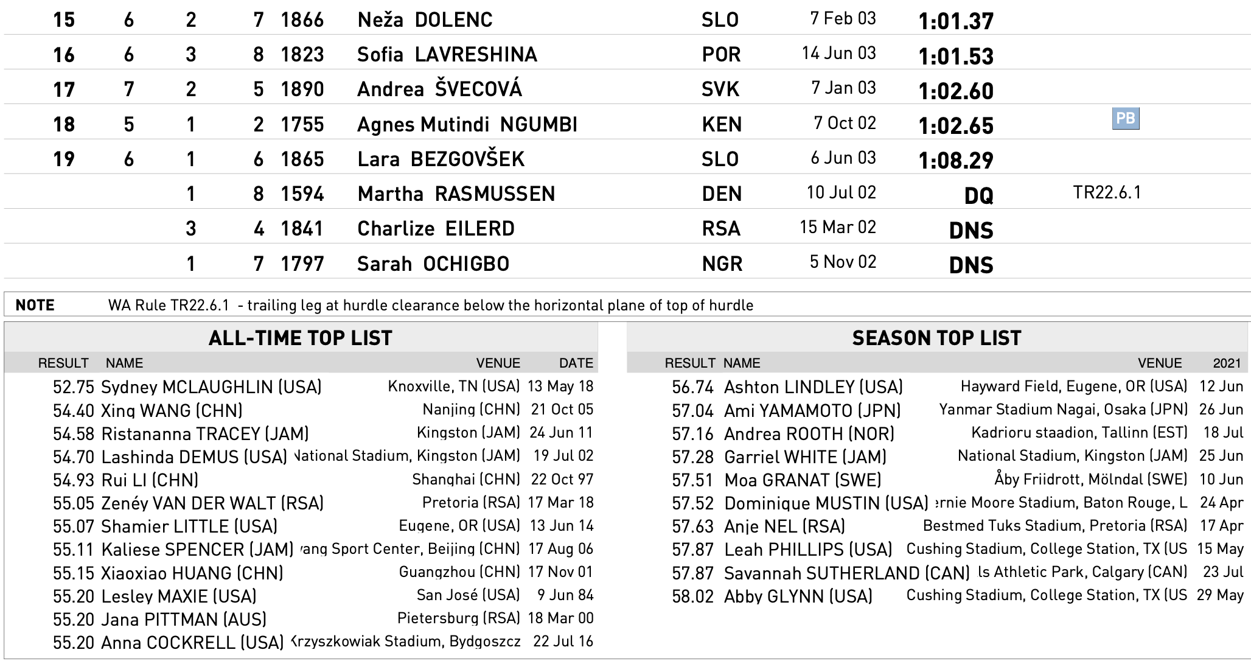Screen dimensions: 1251x661
Task: Click Charlize EILERD's DNS result
Action: [970, 230]
